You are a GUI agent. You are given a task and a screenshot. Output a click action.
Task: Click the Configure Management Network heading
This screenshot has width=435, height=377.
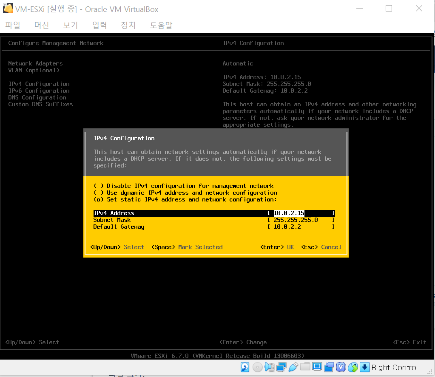(x=56, y=43)
